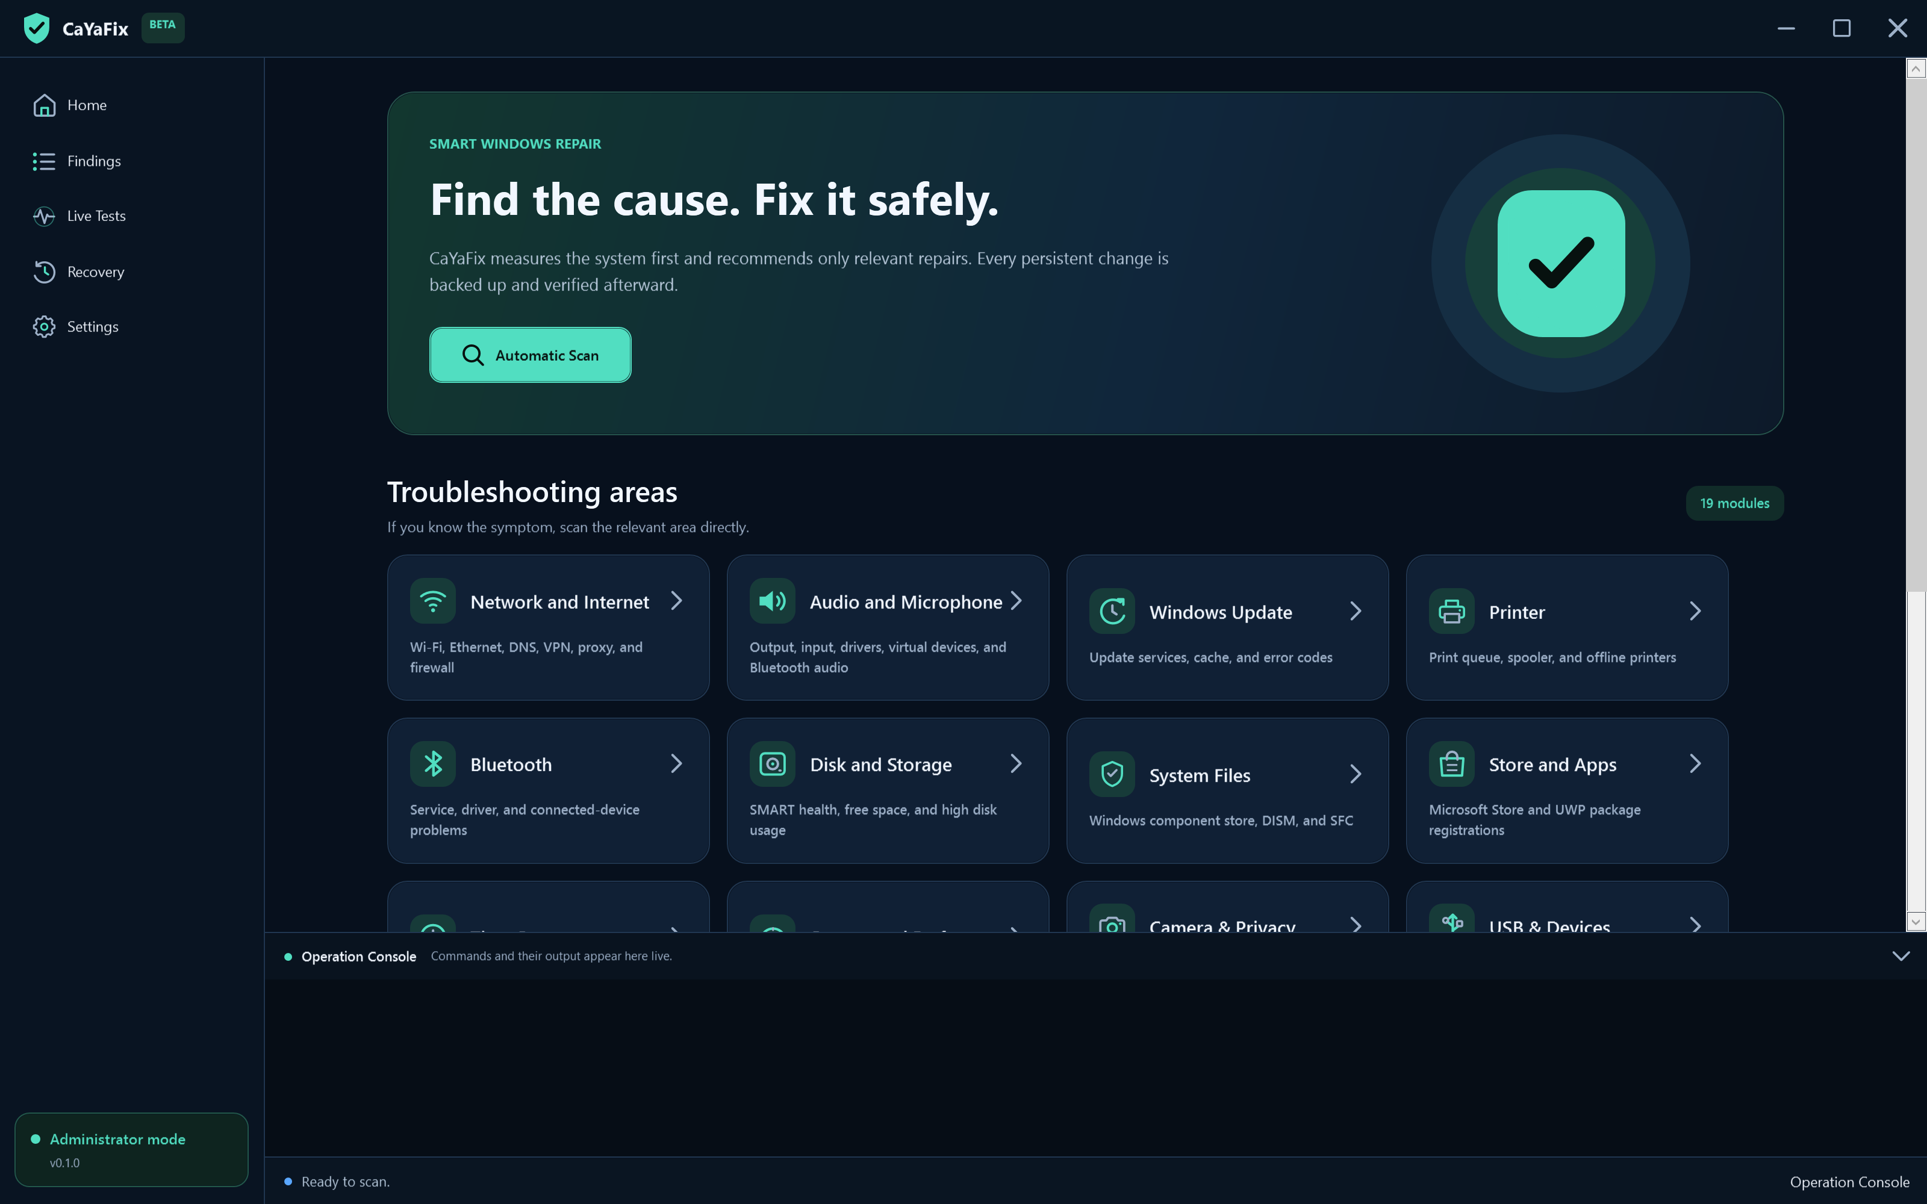This screenshot has width=1927, height=1204.
Task: Click the Windows Update clock icon
Action: coord(1112,612)
